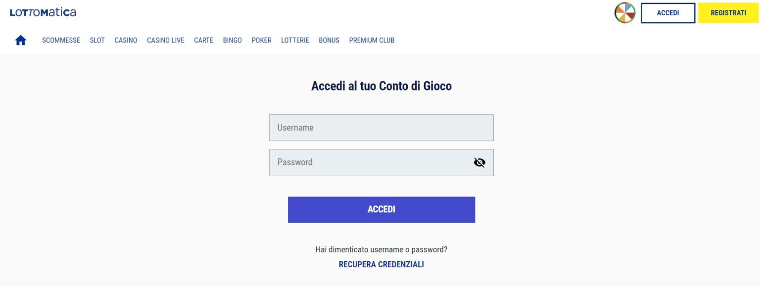View the BONUS page

coord(329,40)
